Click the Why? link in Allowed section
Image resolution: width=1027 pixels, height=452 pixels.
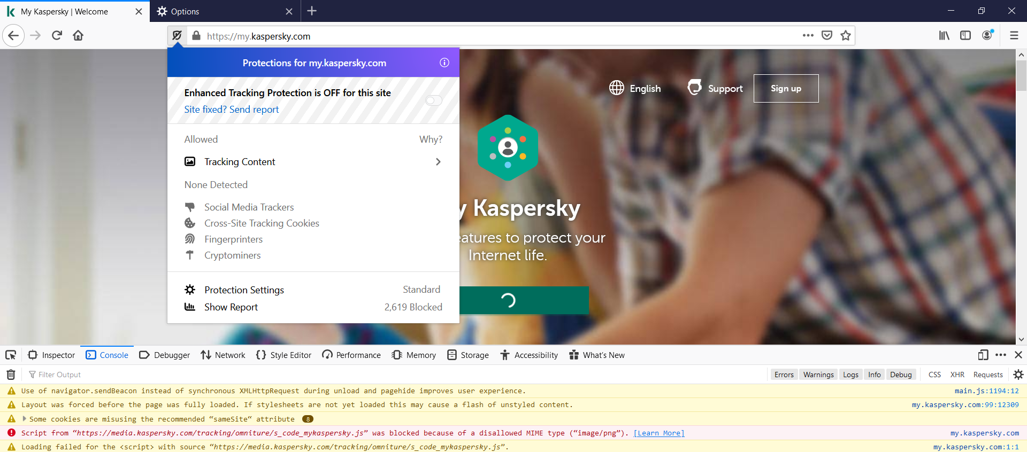tap(431, 139)
